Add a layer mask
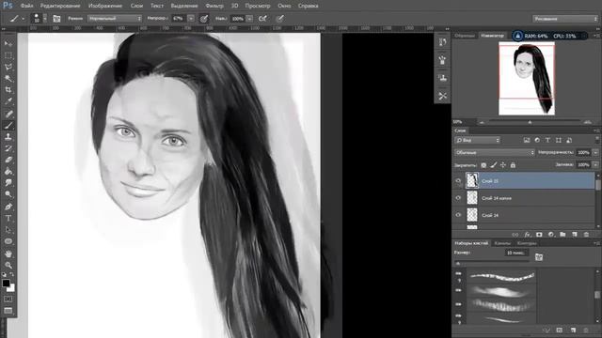 point(539,235)
